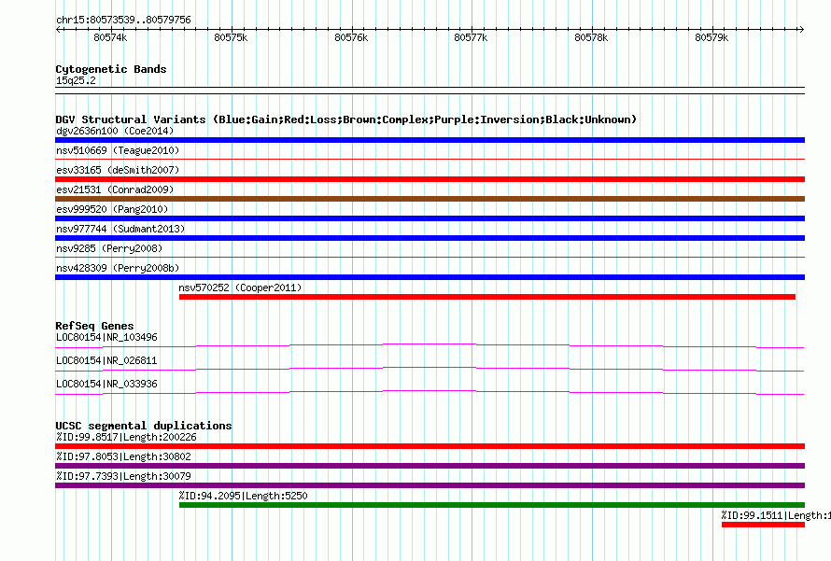Select the esv999520 (Pang2010) blue bar
The width and height of the screenshot is (831, 561).
[x=430, y=218]
